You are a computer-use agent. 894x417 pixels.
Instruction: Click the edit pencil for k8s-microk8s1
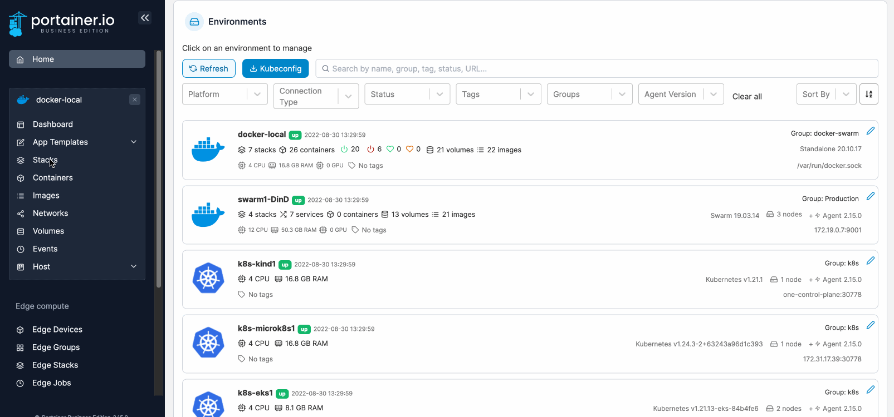(871, 325)
